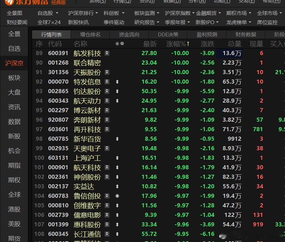Open 新股快讯 in toolbar
The image size is (285, 242).
(x=78, y=22)
